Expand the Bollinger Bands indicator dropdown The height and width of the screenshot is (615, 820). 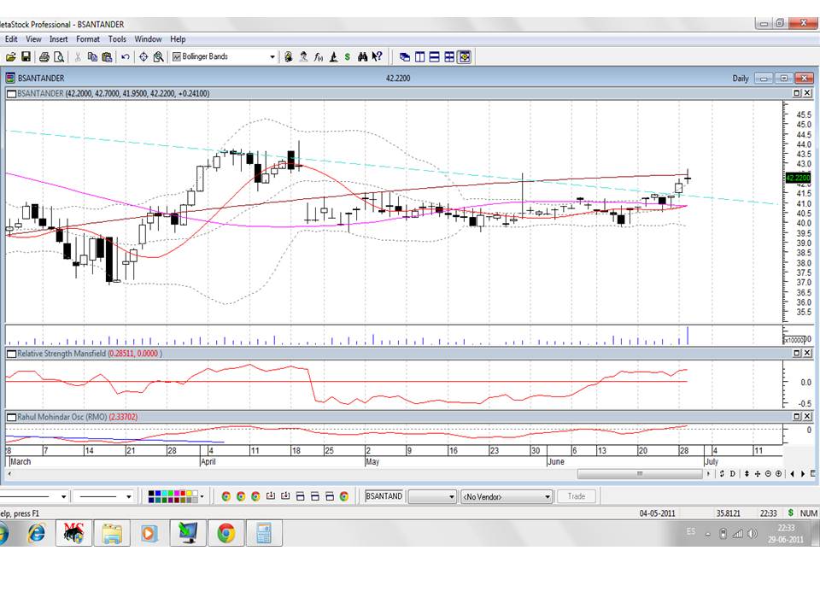pyautogui.click(x=272, y=57)
